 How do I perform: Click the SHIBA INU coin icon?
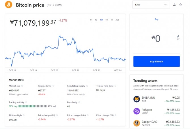click(x=136, y=99)
